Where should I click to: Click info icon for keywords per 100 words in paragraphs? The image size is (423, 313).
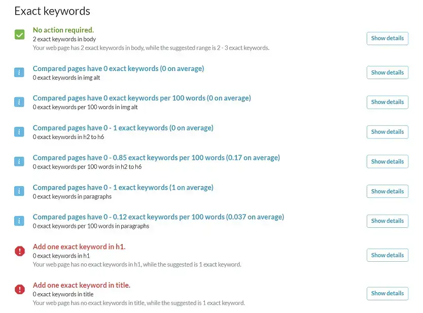tap(19, 221)
